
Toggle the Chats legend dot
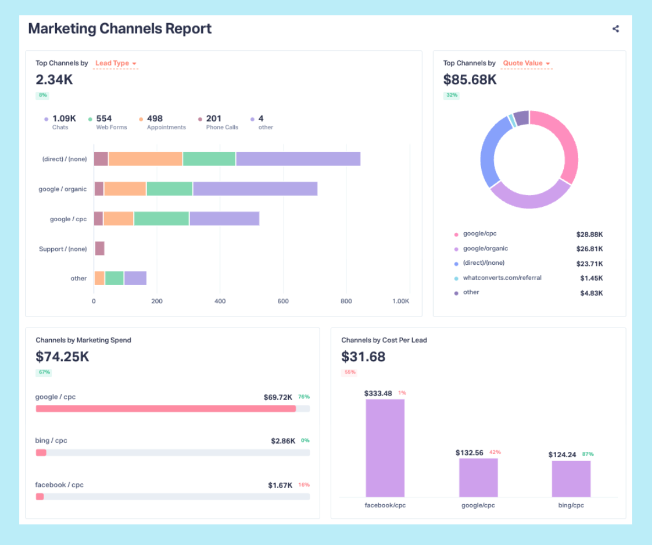point(46,119)
